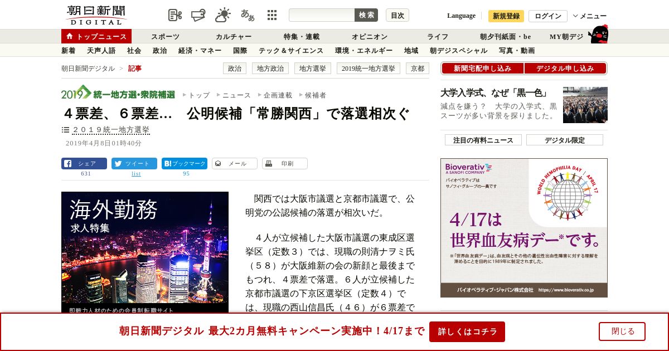Tweet article with Twitter ツイート button
This screenshot has width=669, height=351.
134,164
